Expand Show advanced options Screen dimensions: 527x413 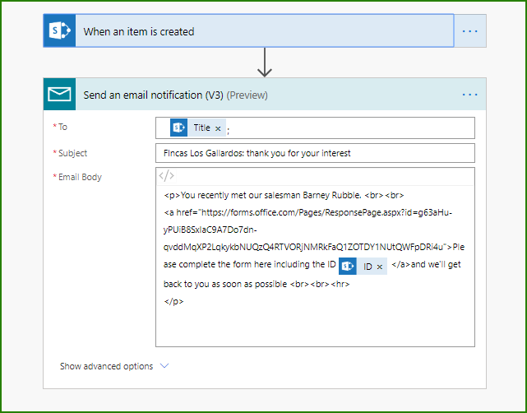coord(114,366)
